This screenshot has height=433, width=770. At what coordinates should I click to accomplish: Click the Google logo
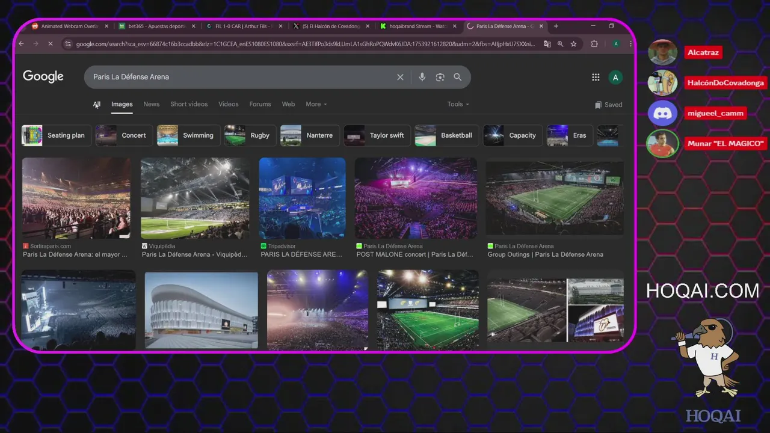click(x=43, y=76)
